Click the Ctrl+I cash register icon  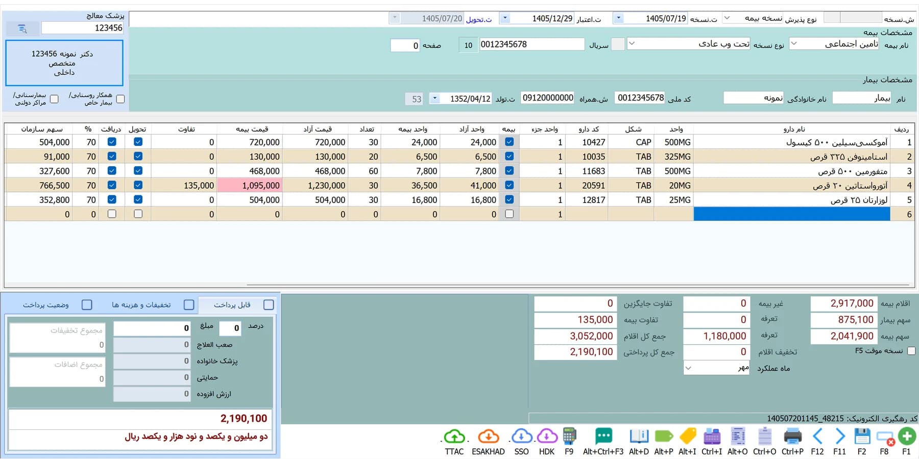712,437
